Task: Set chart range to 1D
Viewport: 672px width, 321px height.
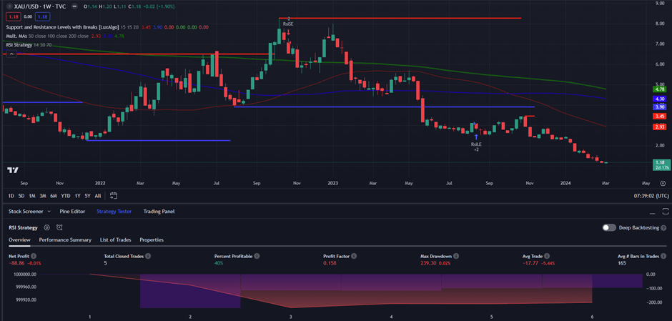Action: coord(11,196)
